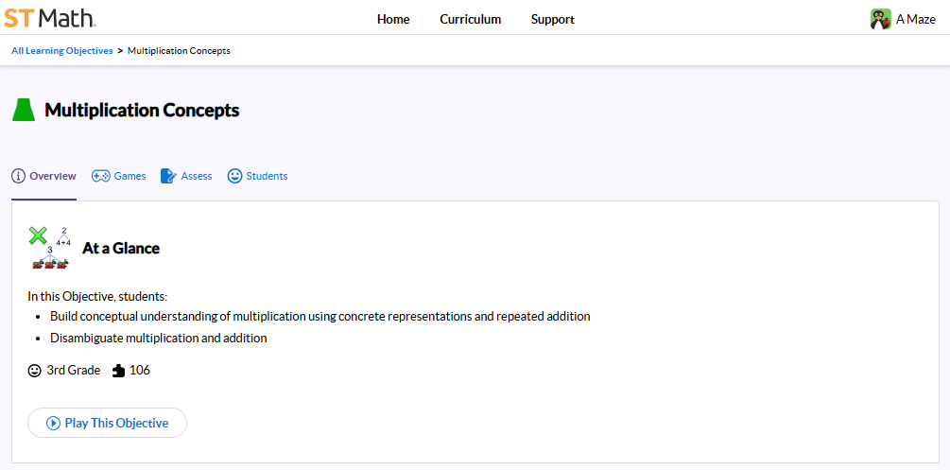Viewport: 950px width, 470px height.
Task: Click the large Multiplication Concepts page heading
Action: pyautogui.click(x=142, y=110)
